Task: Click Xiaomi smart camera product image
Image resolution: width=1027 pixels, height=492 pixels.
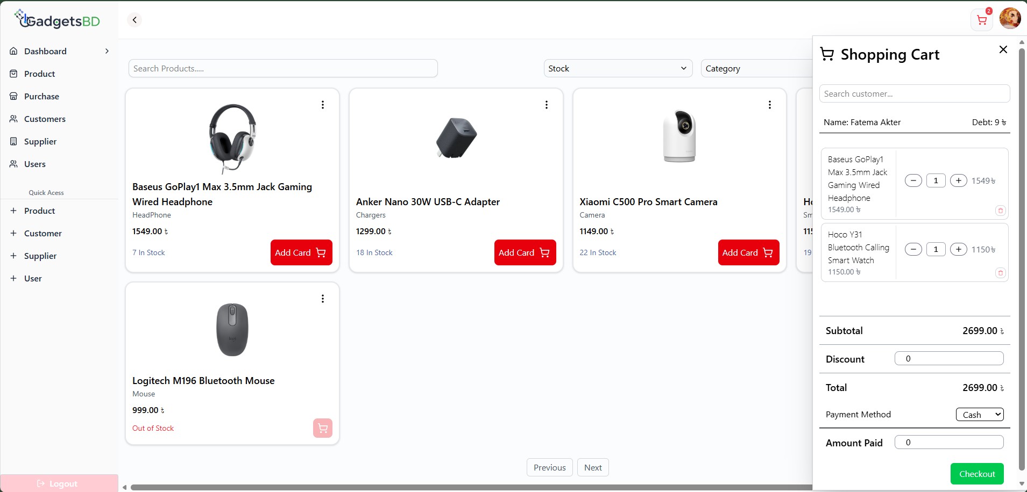Action: (x=679, y=135)
